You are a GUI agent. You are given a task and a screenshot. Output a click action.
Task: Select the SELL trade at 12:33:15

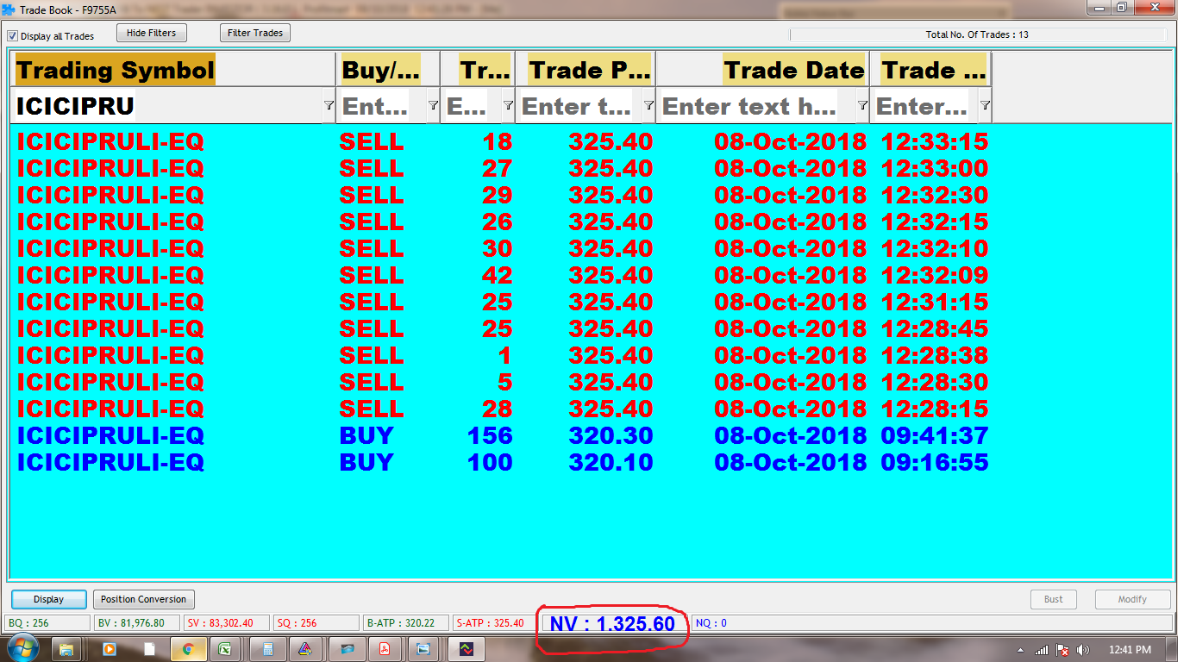point(503,141)
